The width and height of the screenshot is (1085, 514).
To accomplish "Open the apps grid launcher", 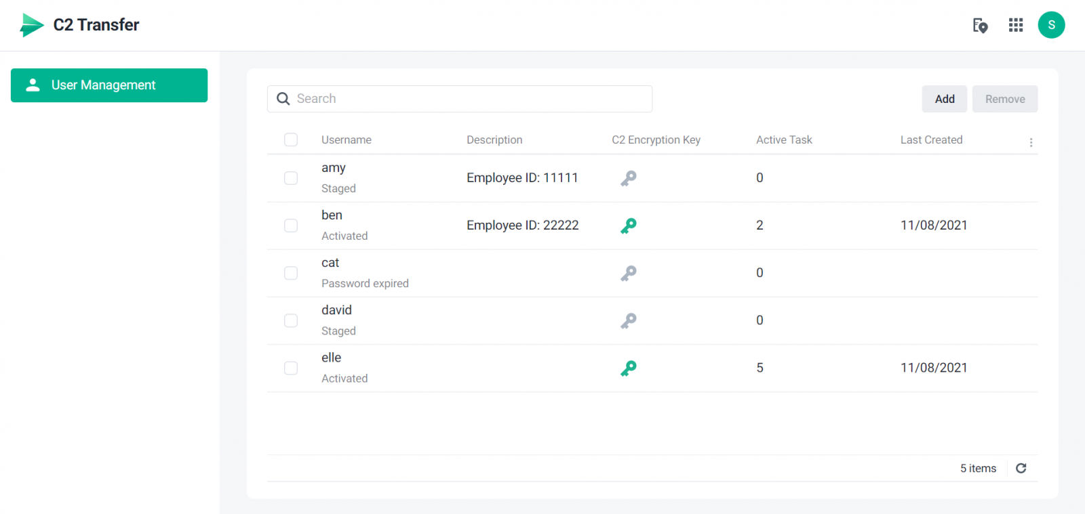I will click(x=1015, y=25).
